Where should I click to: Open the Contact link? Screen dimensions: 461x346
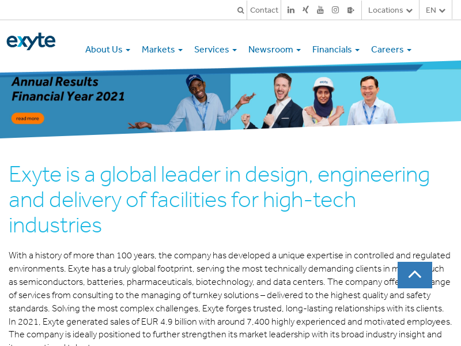(264, 10)
